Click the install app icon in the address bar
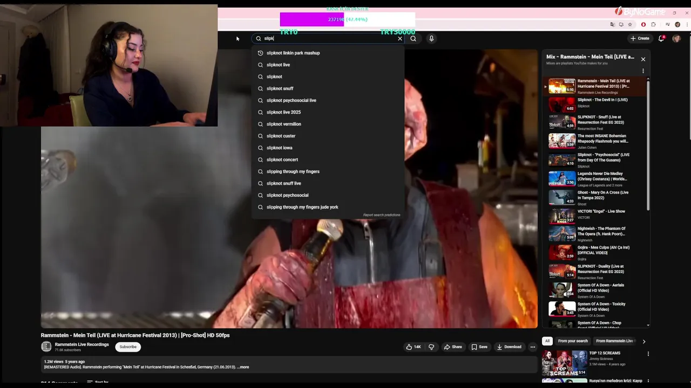 [x=621, y=24]
